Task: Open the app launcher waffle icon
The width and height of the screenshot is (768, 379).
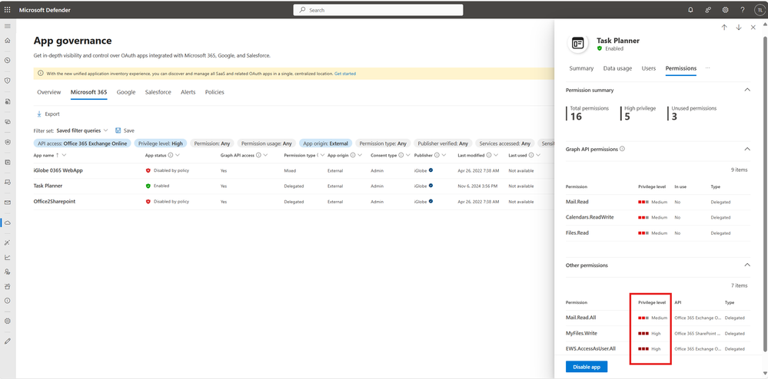Action: pos(8,10)
